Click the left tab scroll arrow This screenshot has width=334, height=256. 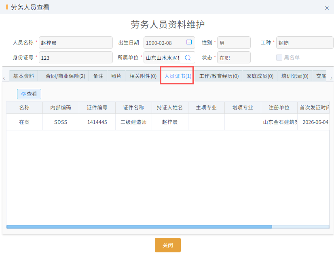pyautogui.click(x=4, y=78)
